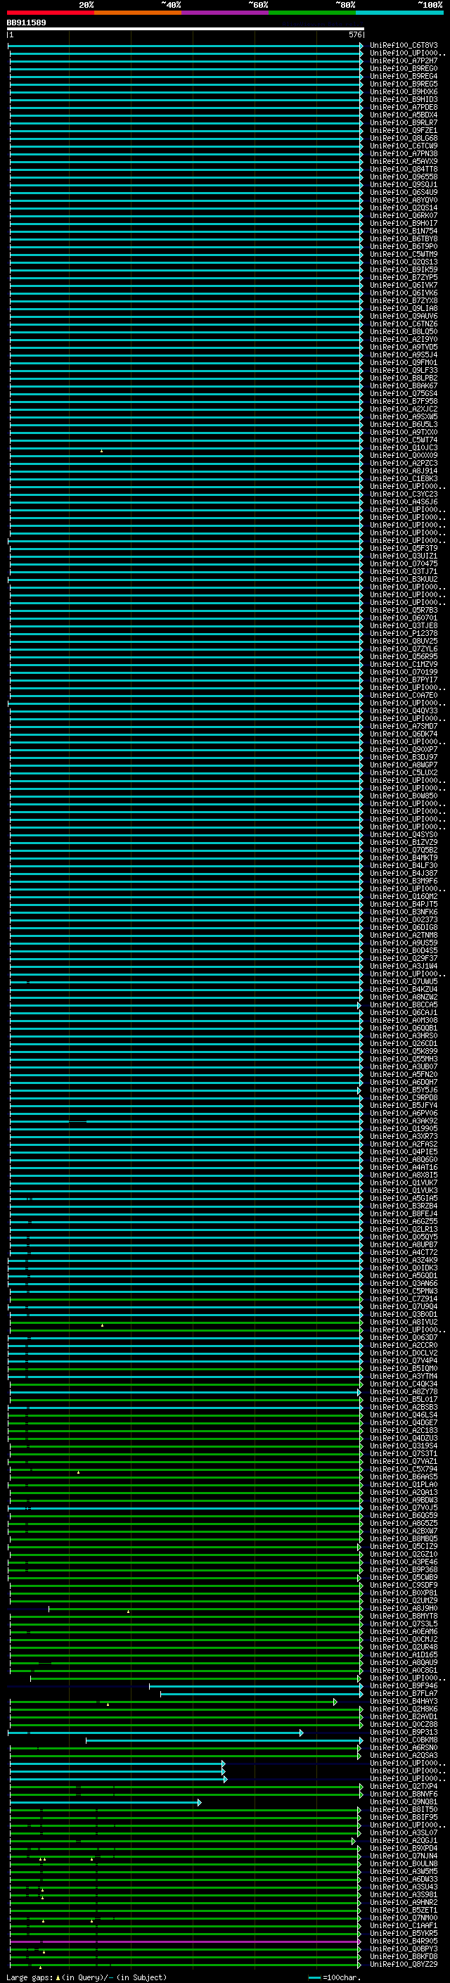Screen dimensions: 450x1983
Task: Click UniRef100_C6TCW9 label
Action: pos(404,146)
